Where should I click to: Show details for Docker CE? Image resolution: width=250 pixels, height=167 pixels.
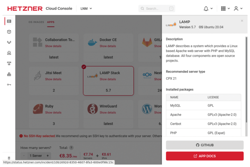tap(108, 46)
